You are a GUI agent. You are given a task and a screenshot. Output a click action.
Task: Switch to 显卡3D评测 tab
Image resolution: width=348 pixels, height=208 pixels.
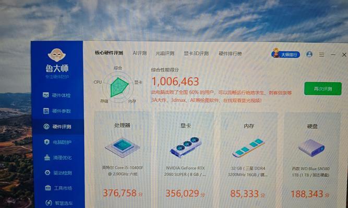click(196, 54)
